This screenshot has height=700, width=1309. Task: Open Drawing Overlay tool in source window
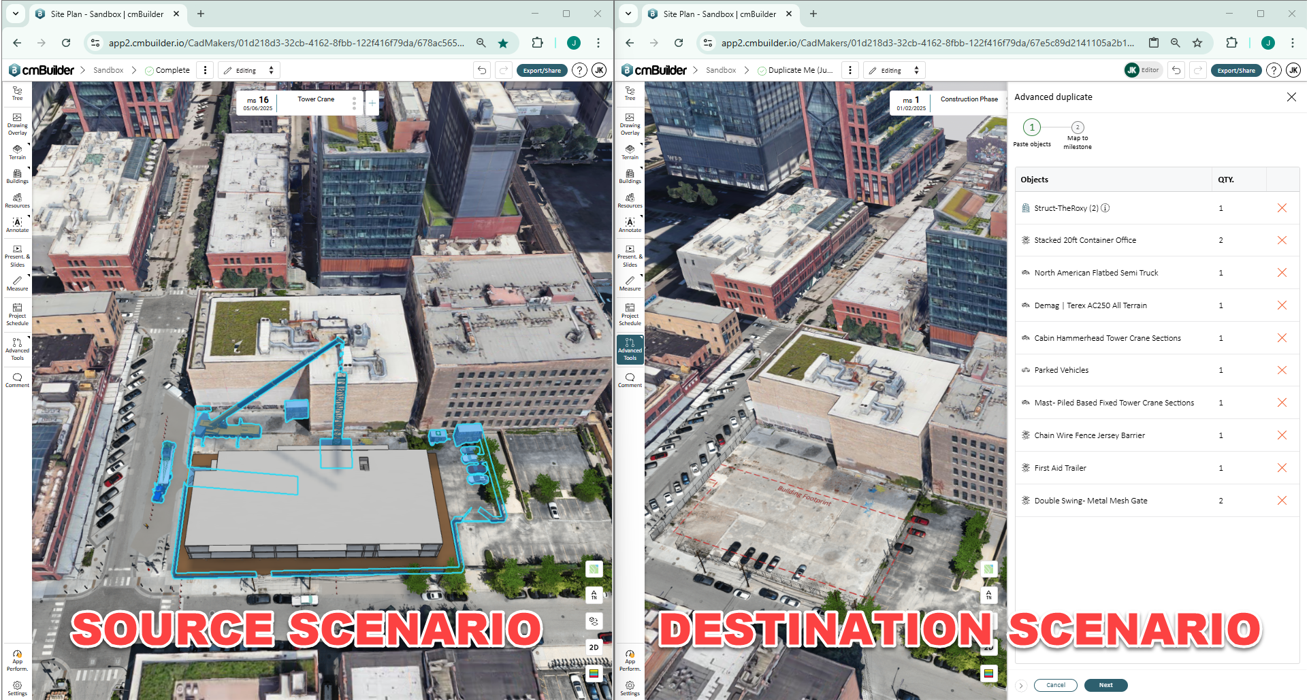(17, 124)
